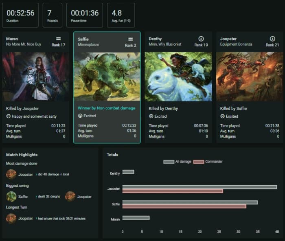Toggle the 'All damage' legend swatch
Screen dimensions: 285x241
tap(169, 162)
